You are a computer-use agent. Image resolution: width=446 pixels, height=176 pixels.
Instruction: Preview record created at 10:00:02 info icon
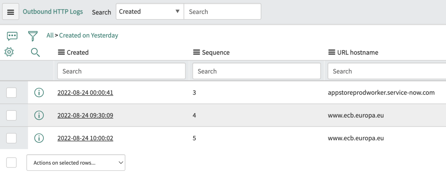tap(39, 138)
